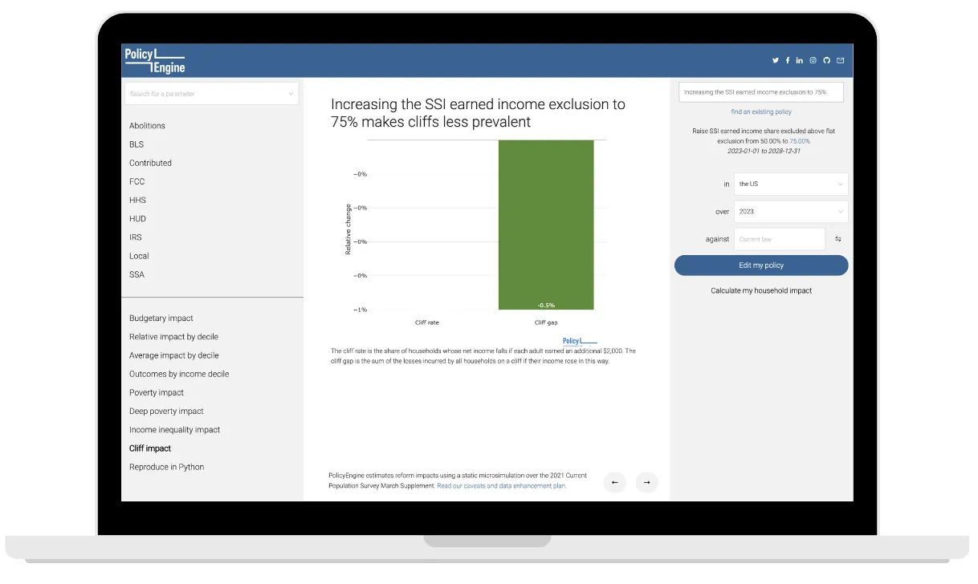Click the Facebook icon in header
This screenshot has width=978, height=584.
787,60
